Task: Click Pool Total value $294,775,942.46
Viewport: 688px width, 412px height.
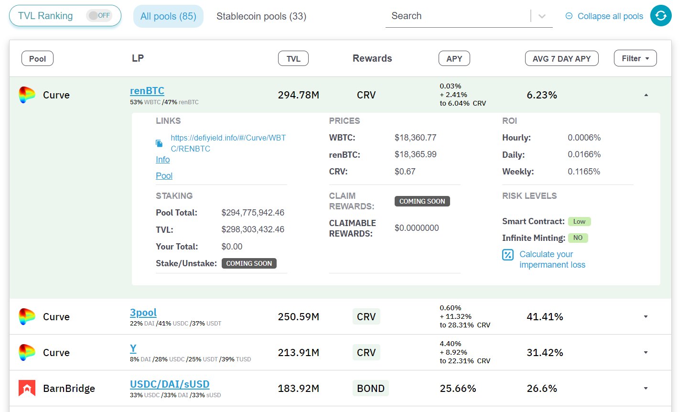Action: (253, 213)
